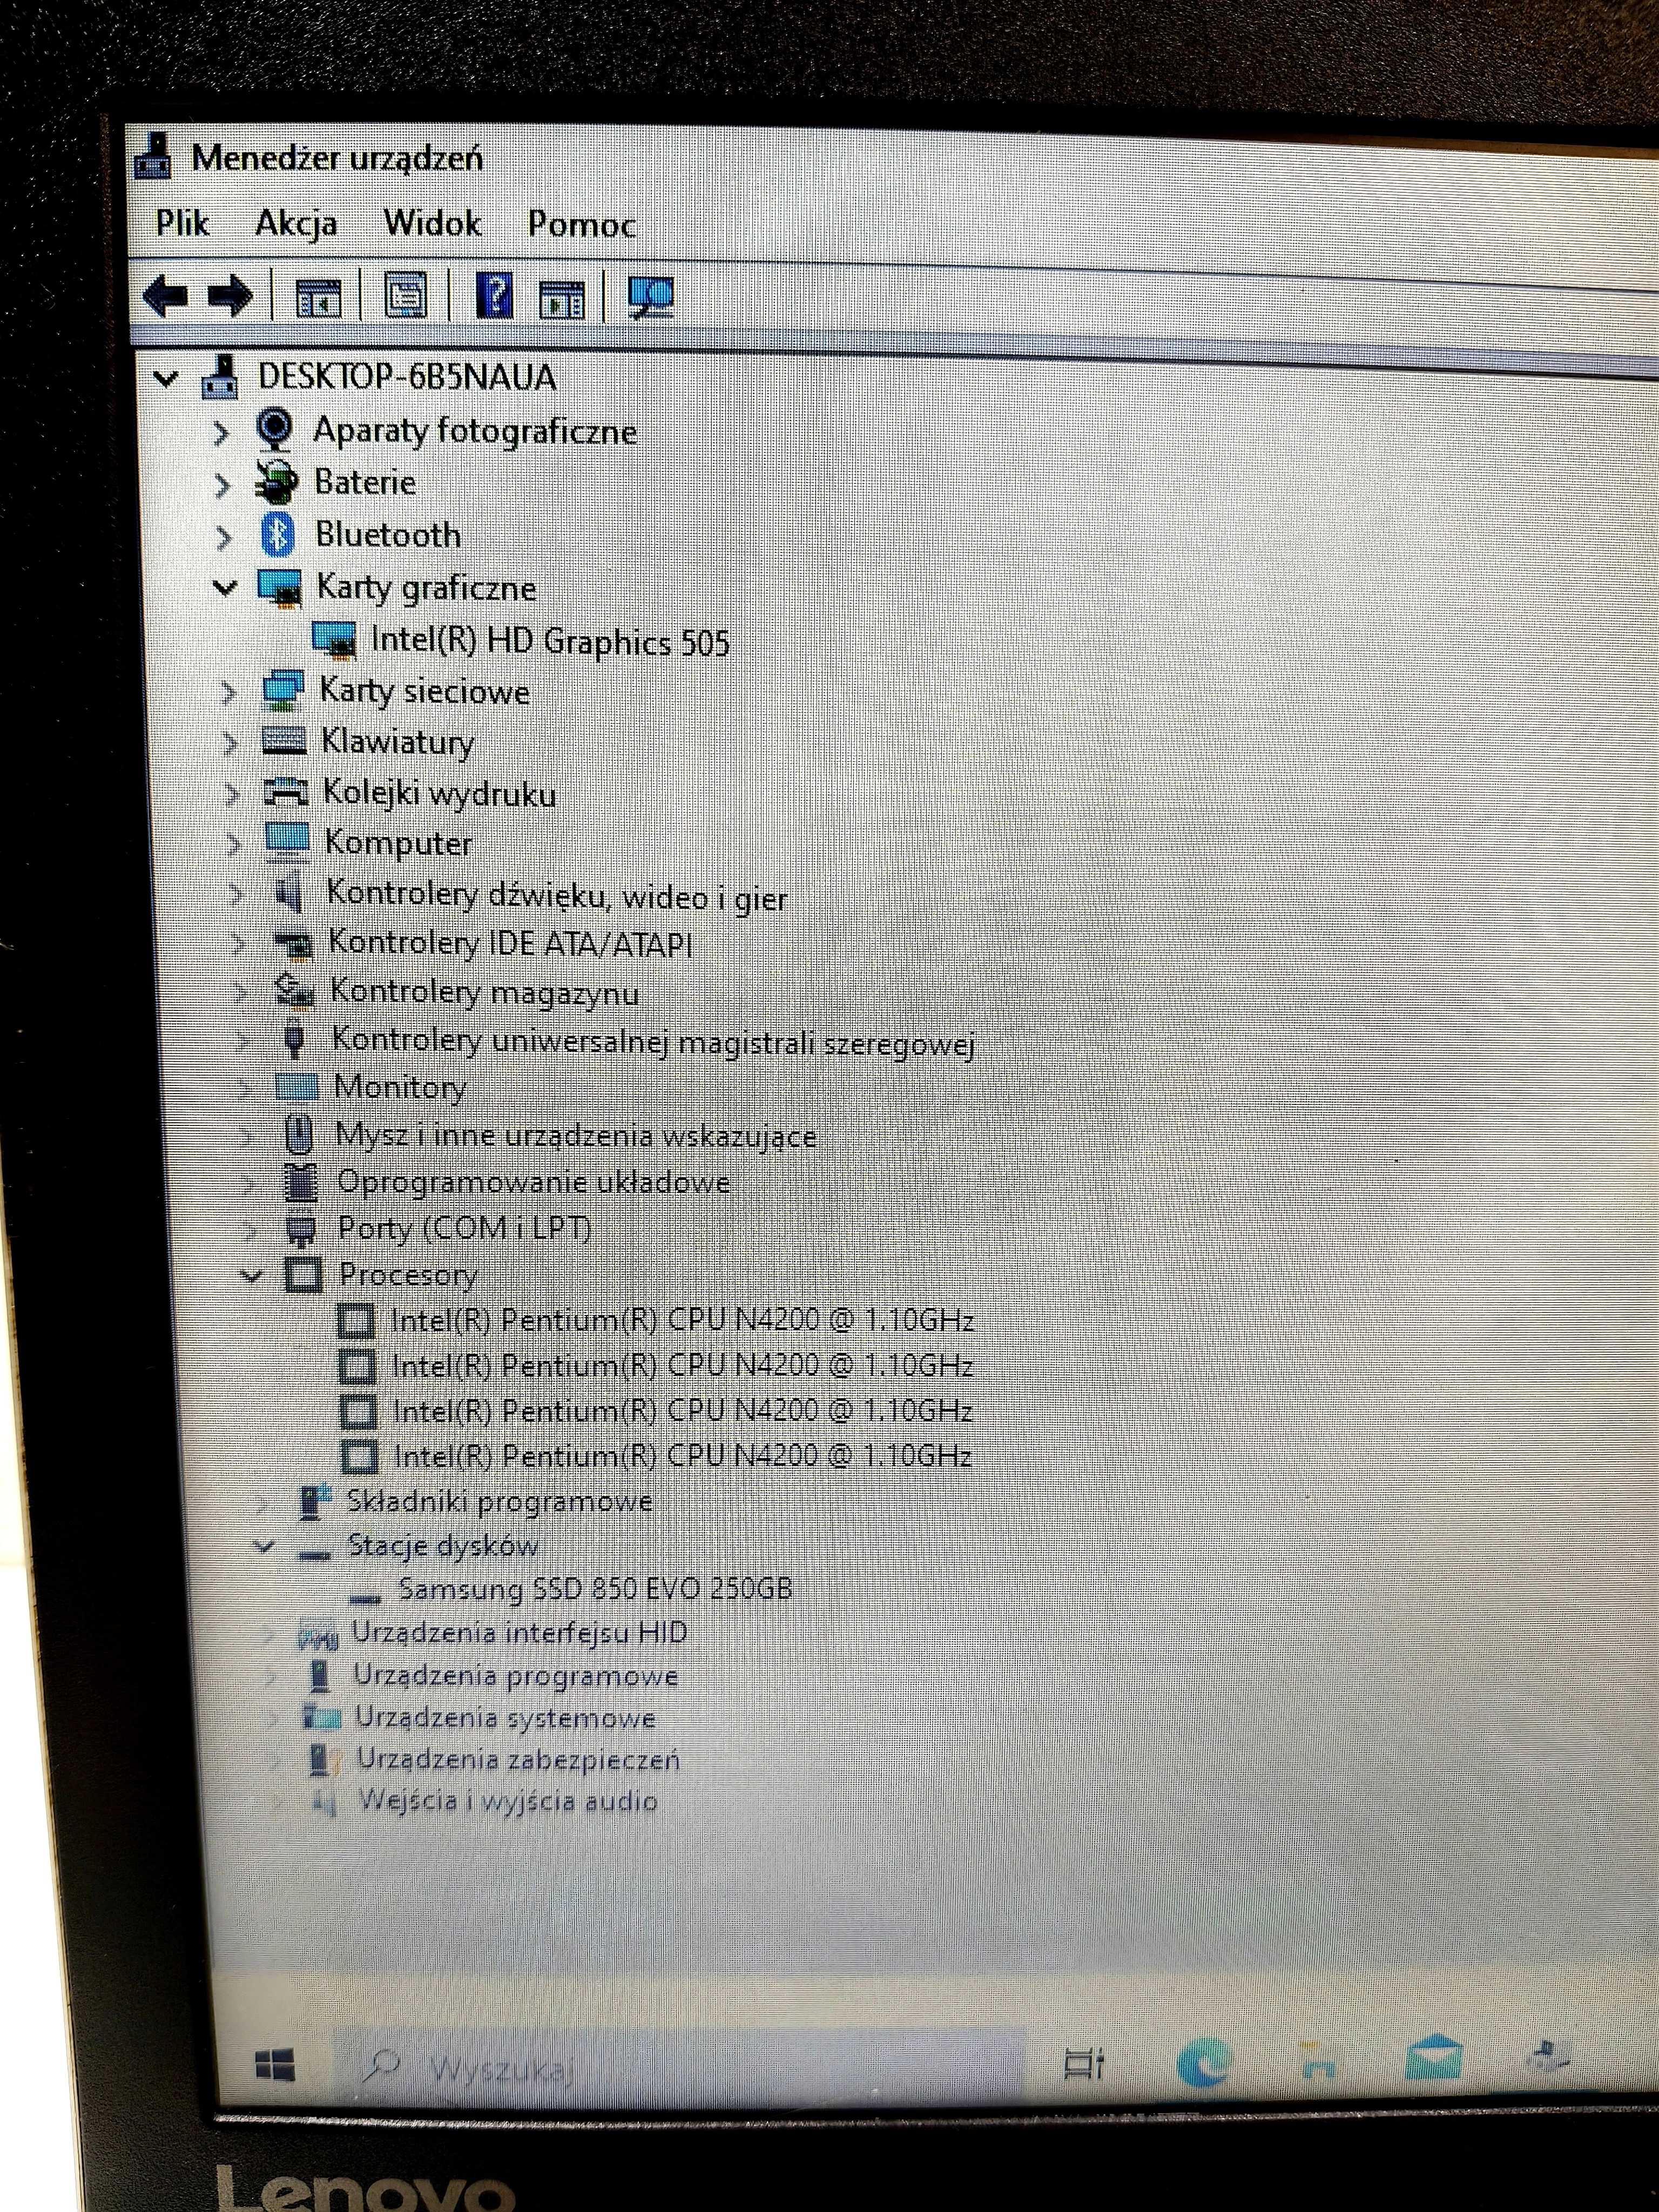Click the printer icon of Kolejki wydruku

tap(286, 792)
